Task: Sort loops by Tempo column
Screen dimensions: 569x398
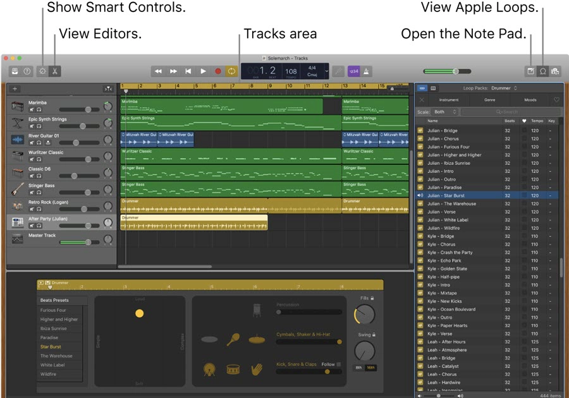Action: point(537,121)
